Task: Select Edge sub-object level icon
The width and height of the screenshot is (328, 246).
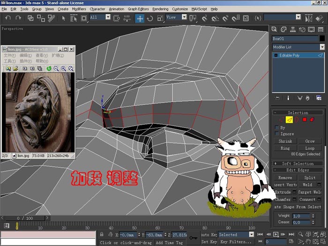Action: point(289,119)
